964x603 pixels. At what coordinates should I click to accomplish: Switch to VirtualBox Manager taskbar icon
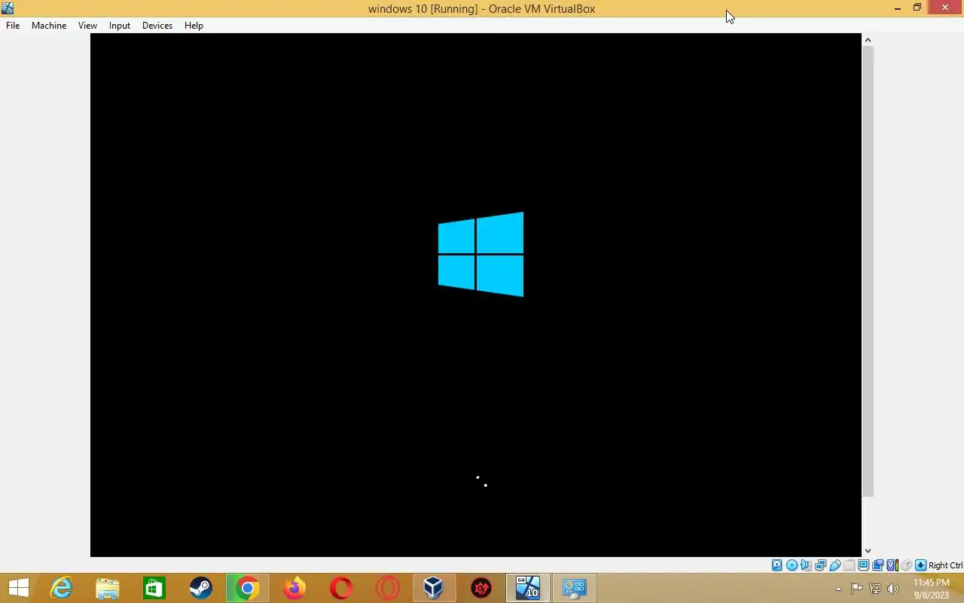pyautogui.click(x=433, y=587)
